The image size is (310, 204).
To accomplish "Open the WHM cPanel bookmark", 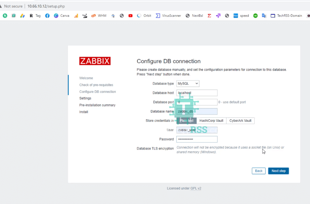I will pos(99,16).
